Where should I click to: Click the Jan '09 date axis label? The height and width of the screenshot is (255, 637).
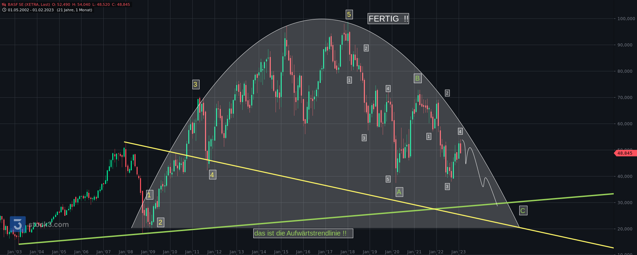(x=148, y=252)
